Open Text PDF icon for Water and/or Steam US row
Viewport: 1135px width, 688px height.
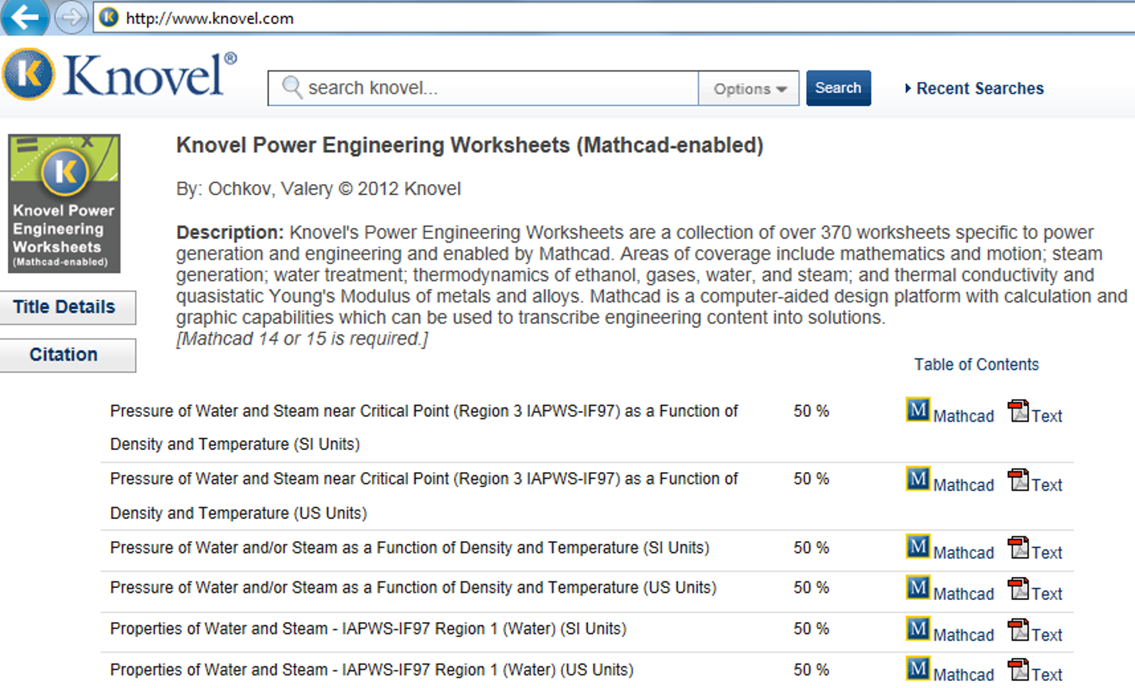pyautogui.click(x=1018, y=589)
